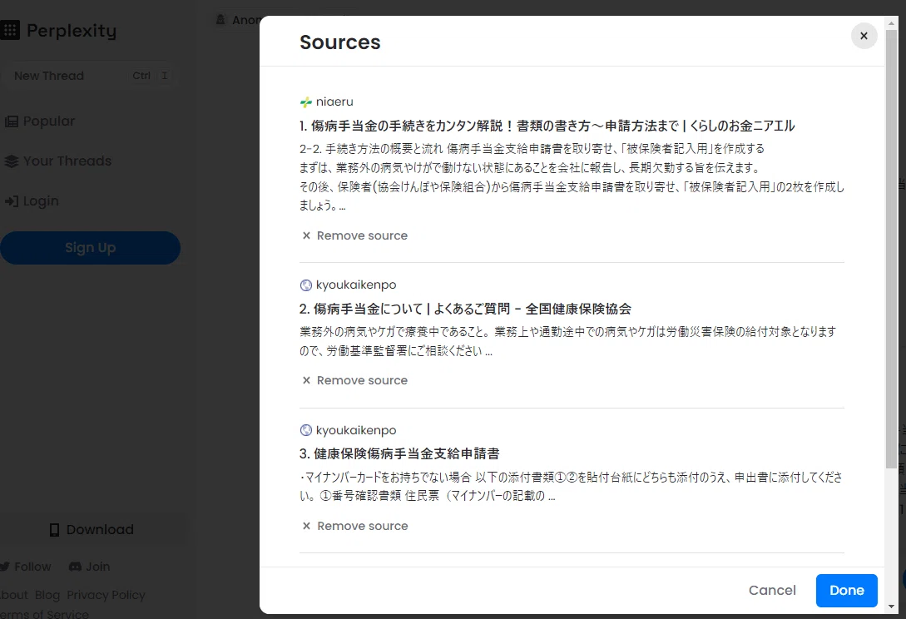
Task: Click source 2 snippet starting 業務外の病気やケガ
Action: pyautogui.click(x=568, y=341)
